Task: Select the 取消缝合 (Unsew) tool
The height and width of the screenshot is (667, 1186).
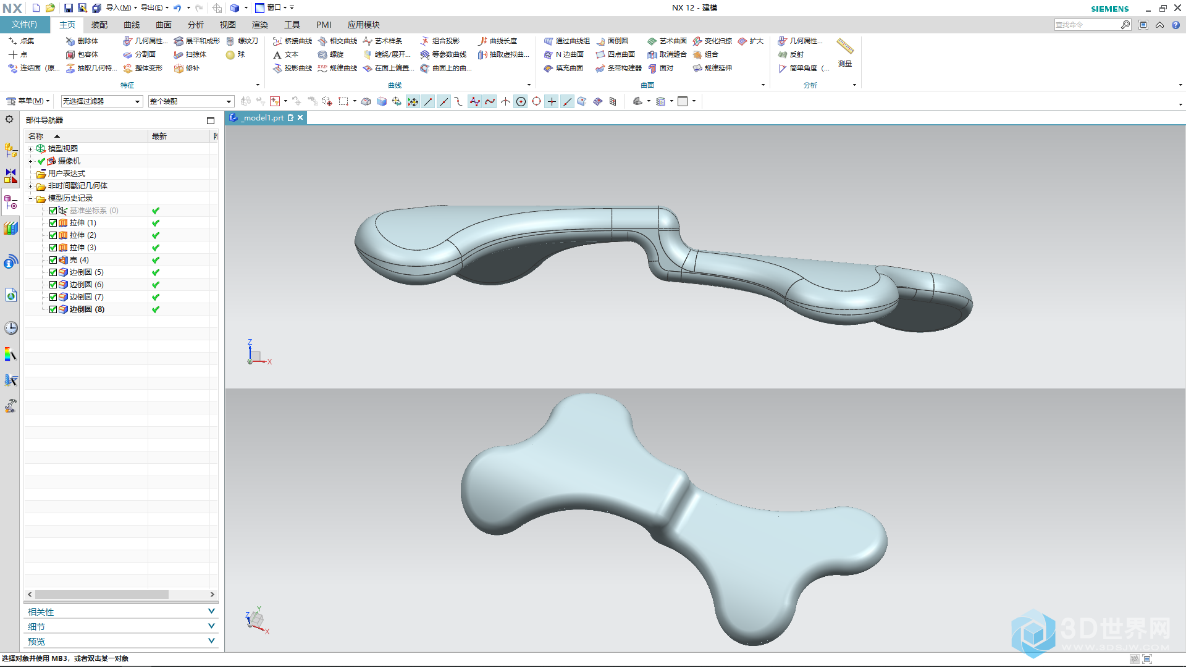Action: click(x=667, y=54)
